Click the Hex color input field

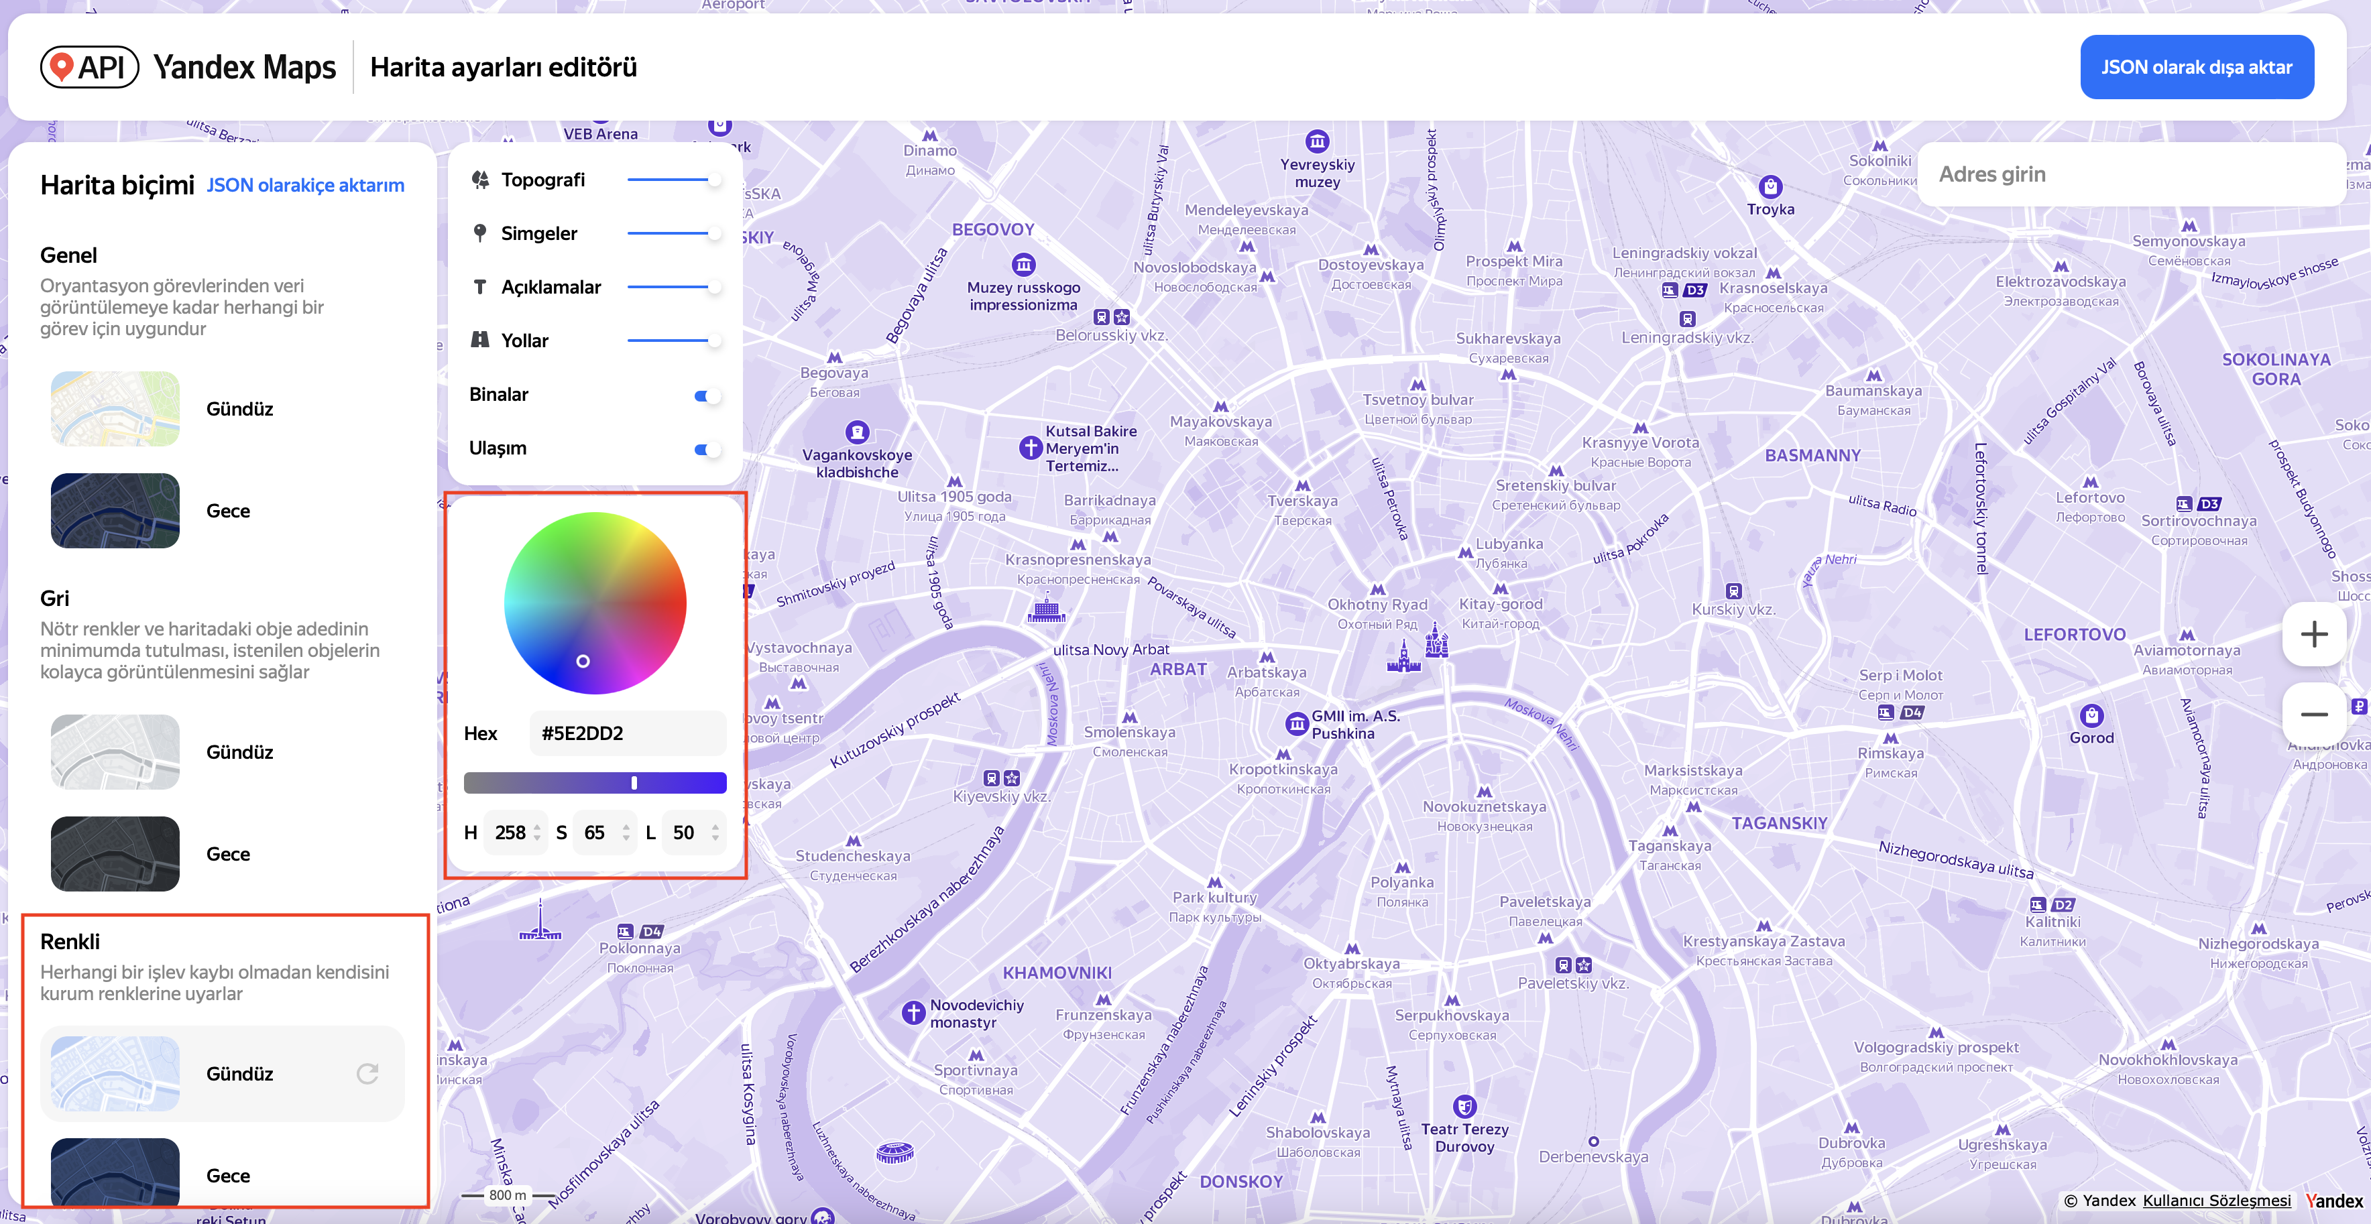[628, 733]
